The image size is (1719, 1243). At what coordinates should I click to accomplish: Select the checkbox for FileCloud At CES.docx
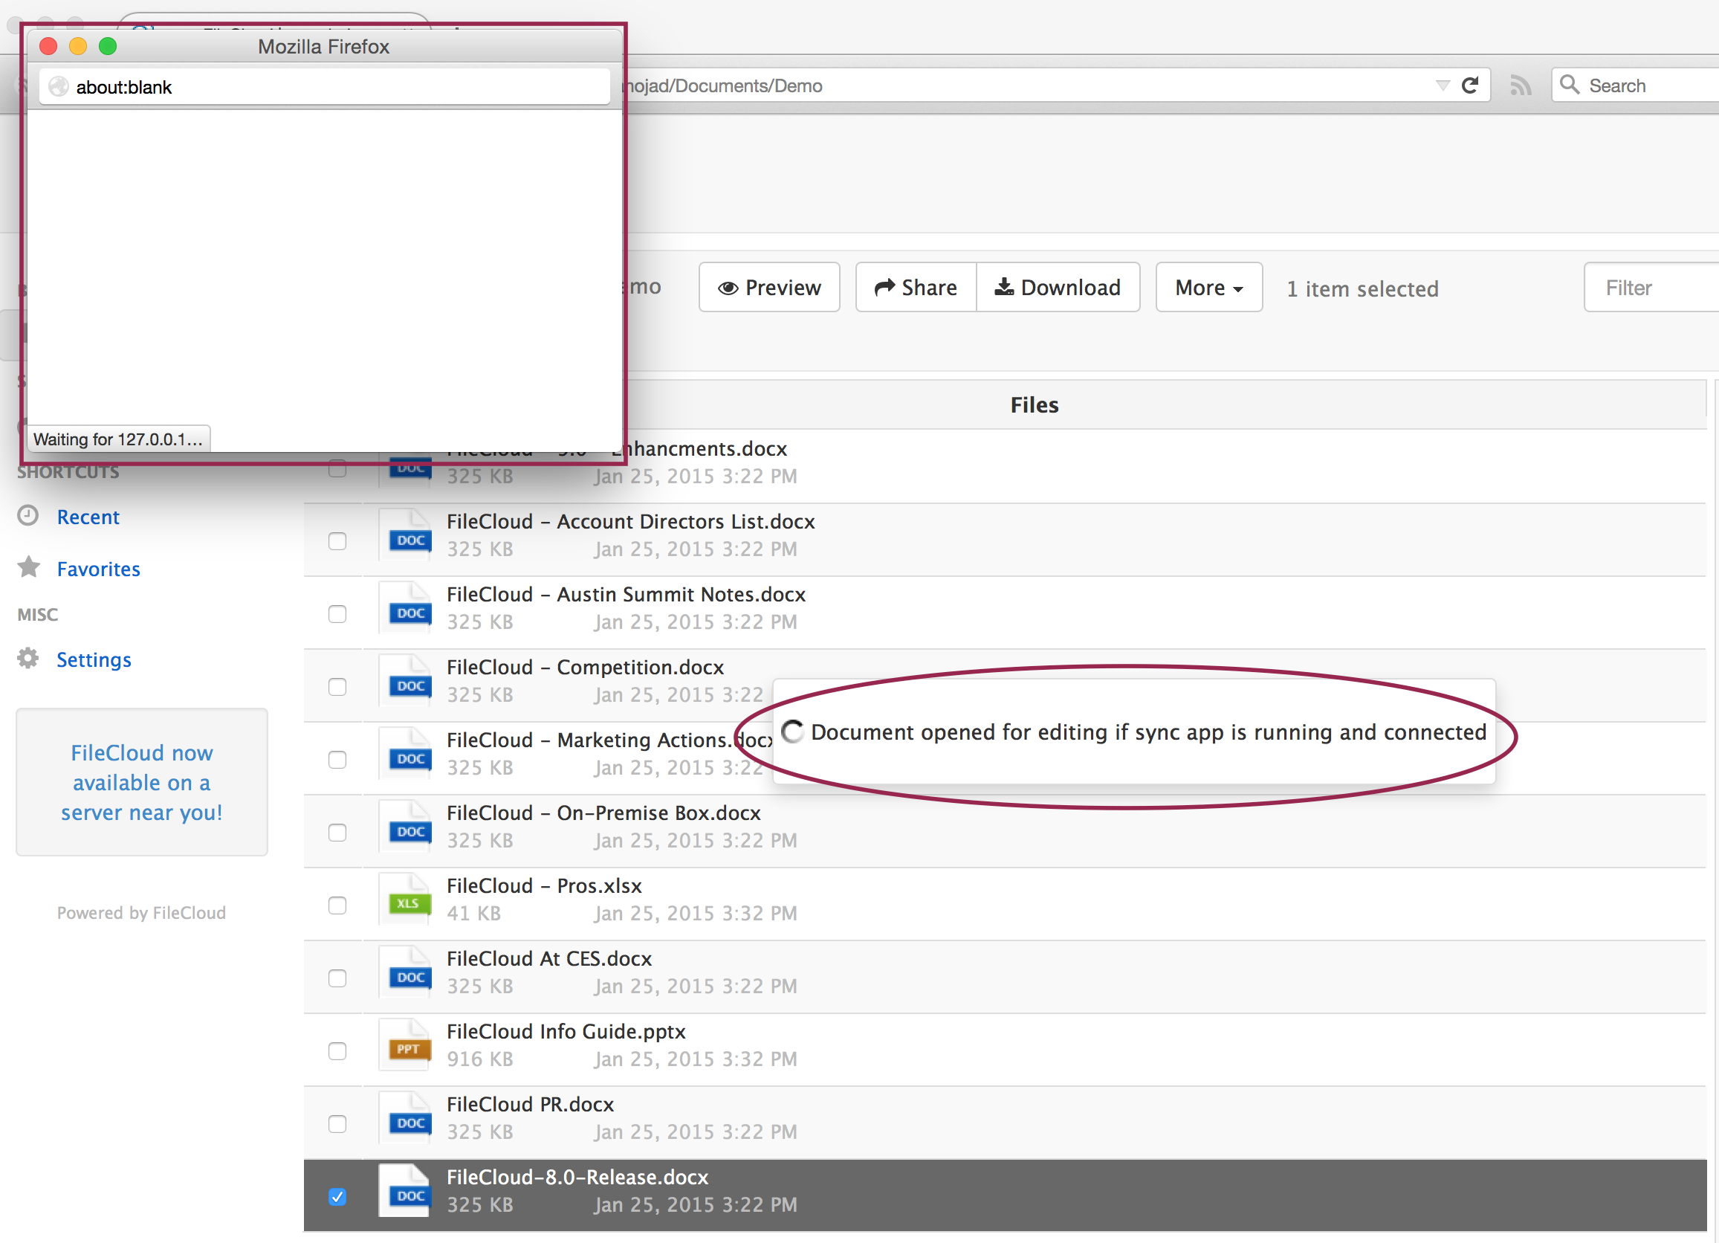[x=338, y=978]
